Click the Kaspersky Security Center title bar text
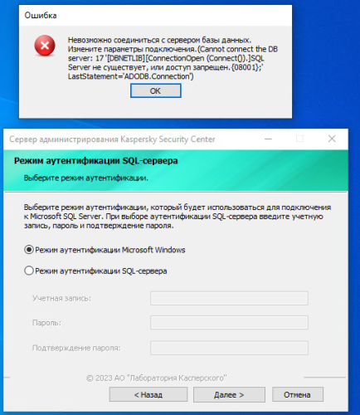Viewport: 360px width, 415px height. 112,139
